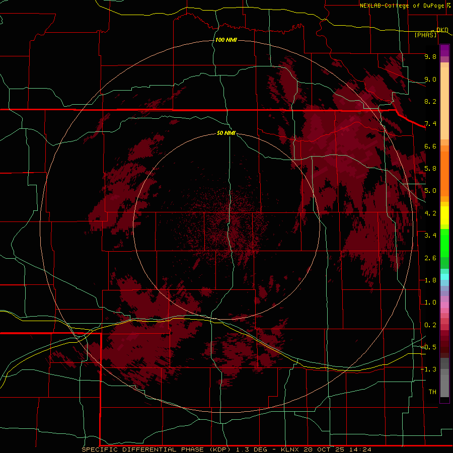The height and width of the screenshot is (453, 453).
Task: Click the bright yellow band of the color scale
Action: click(x=444, y=215)
